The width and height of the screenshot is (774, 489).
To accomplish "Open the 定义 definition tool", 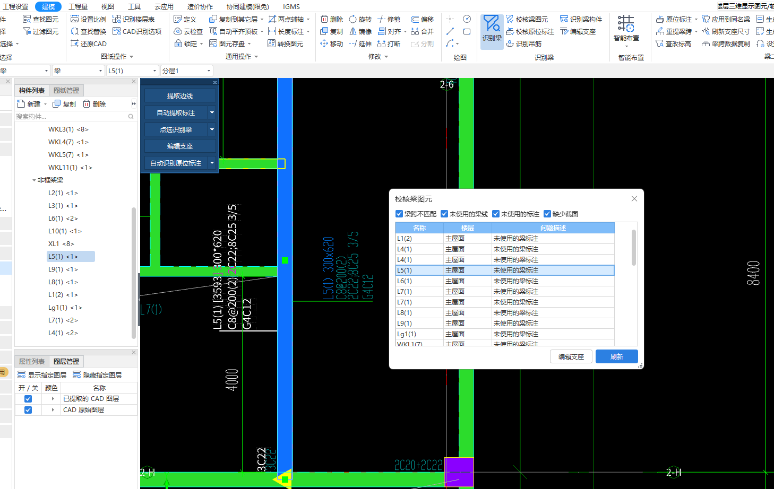I will [x=185, y=19].
